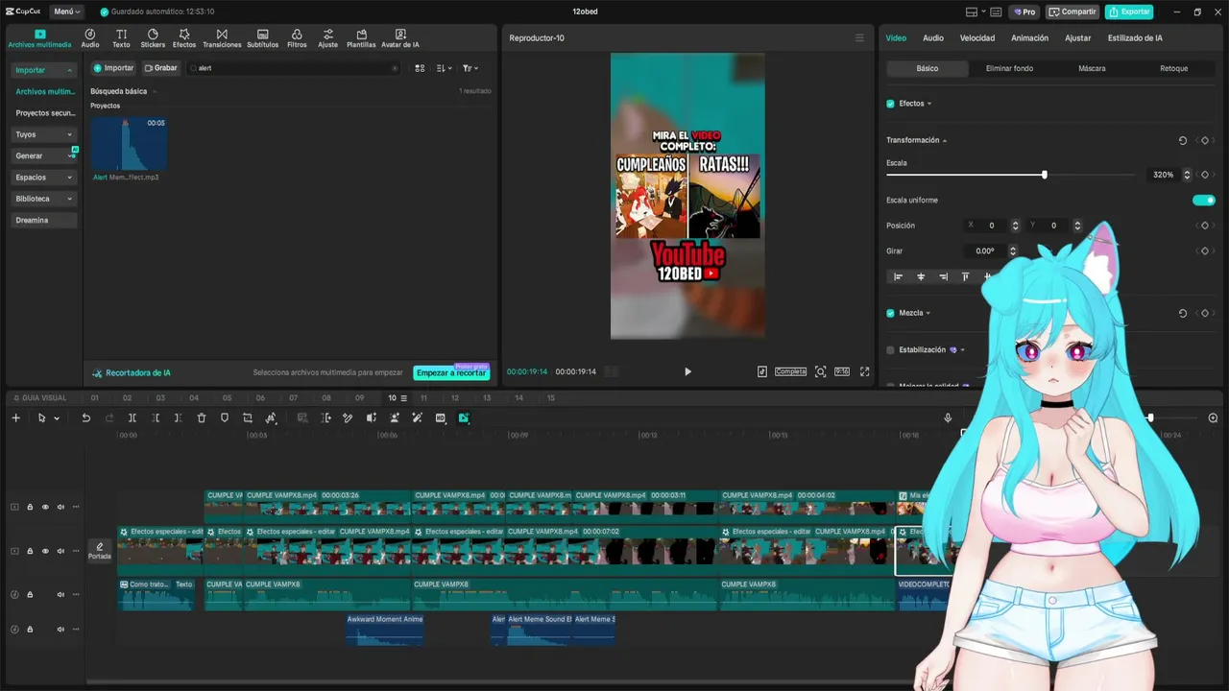
Task: Enable the Estabilización checkbox
Action: (x=890, y=350)
